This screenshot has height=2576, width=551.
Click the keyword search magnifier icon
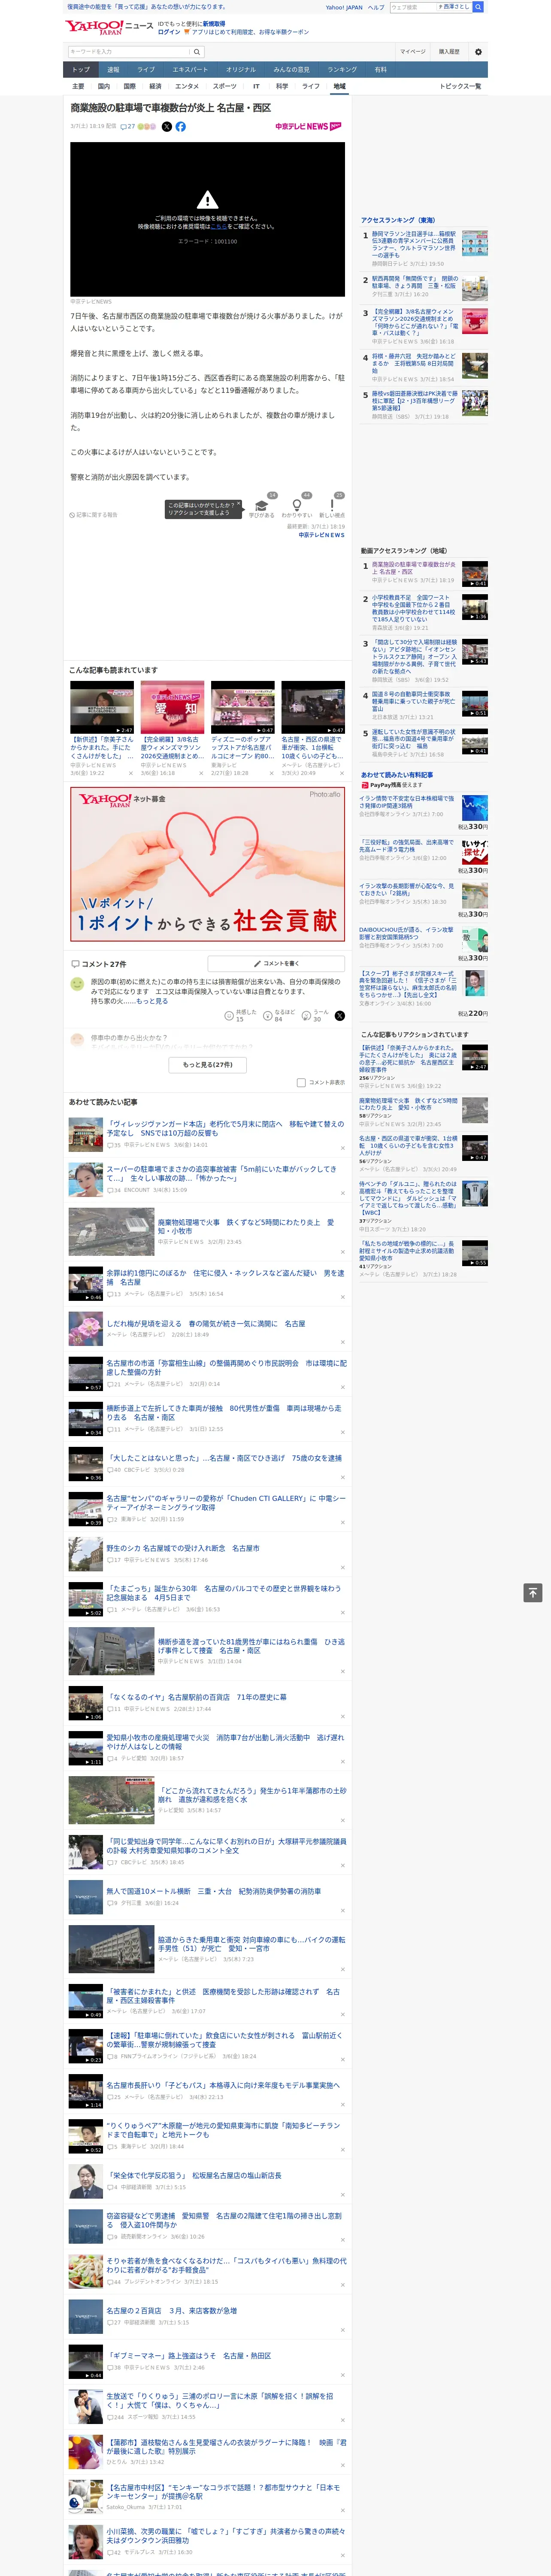point(197,52)
